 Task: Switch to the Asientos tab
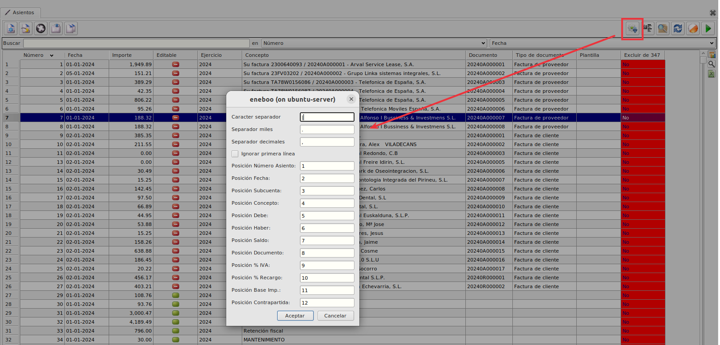(20, 12)
